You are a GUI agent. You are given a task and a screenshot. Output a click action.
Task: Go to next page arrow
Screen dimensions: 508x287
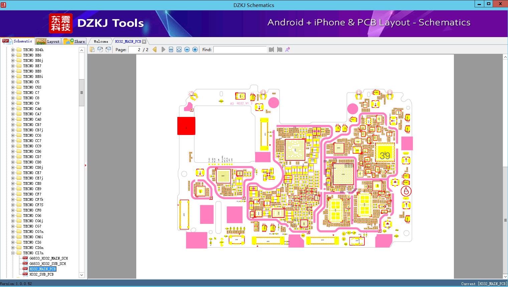tap(163, 49)
